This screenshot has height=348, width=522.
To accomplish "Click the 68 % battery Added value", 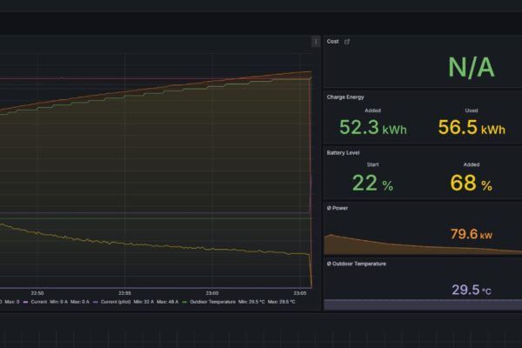I will 471,184.
